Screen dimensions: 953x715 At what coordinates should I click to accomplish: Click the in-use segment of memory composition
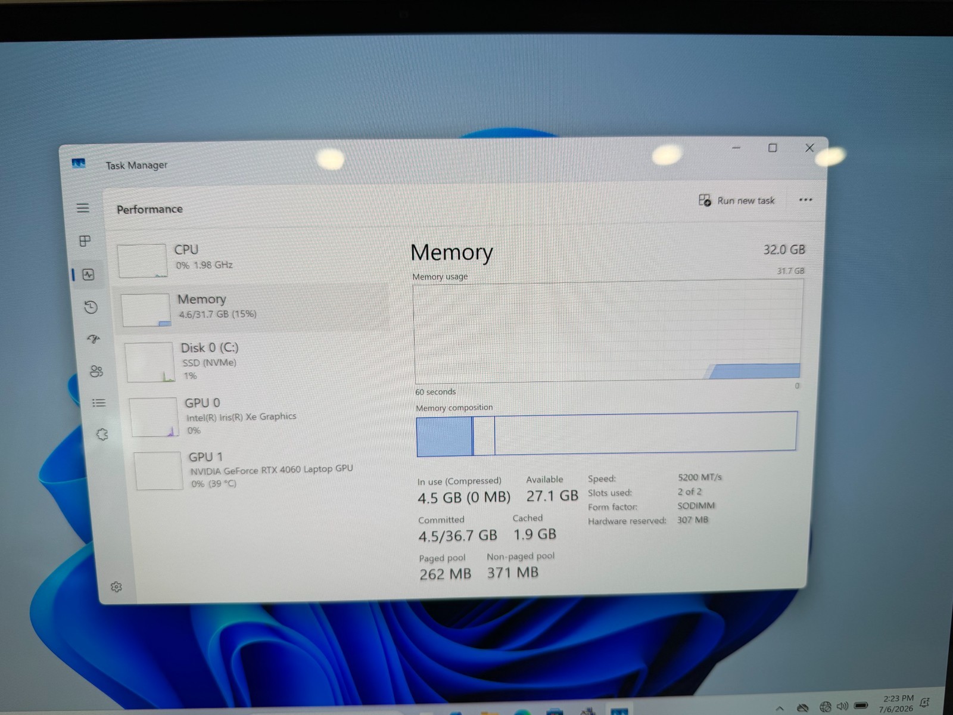(444, 437)
